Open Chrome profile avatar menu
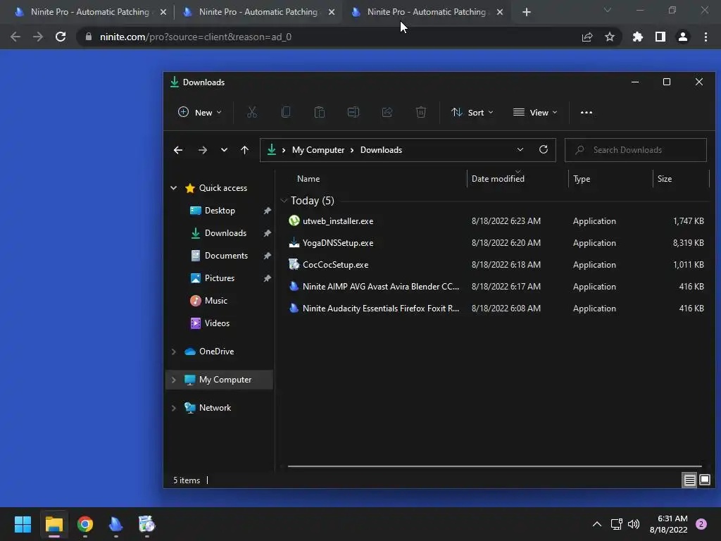Viewport: 721px width, 541px height. click(x=683, y=37)
